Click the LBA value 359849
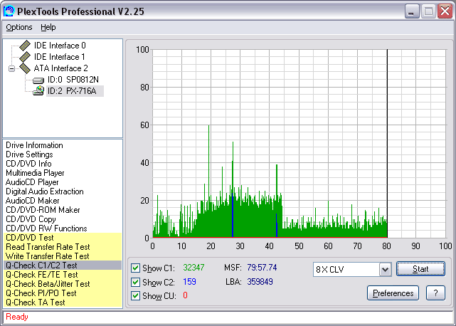456x326 pixels. (260, 282)
